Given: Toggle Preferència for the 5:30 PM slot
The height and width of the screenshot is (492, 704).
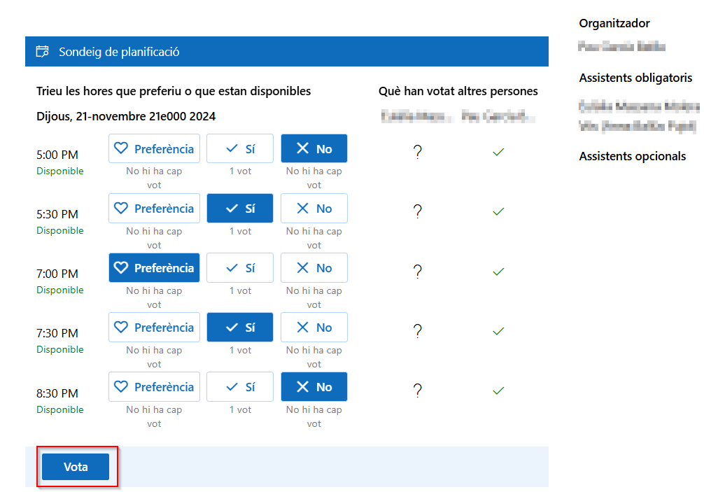Looking at the screenshot, I should tap(154, 209).
